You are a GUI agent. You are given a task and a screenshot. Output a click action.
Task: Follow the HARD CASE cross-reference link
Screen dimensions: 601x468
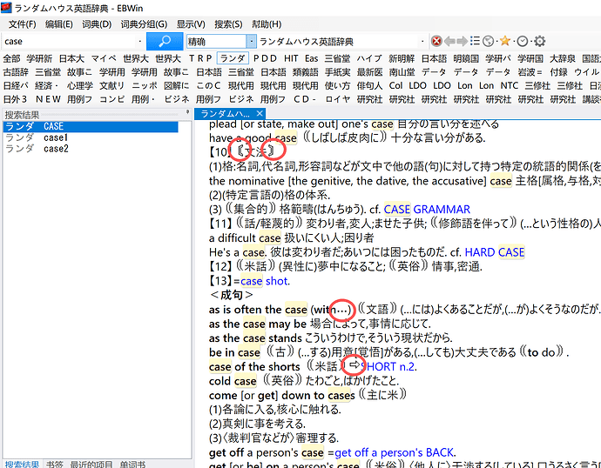coord(495,252)
